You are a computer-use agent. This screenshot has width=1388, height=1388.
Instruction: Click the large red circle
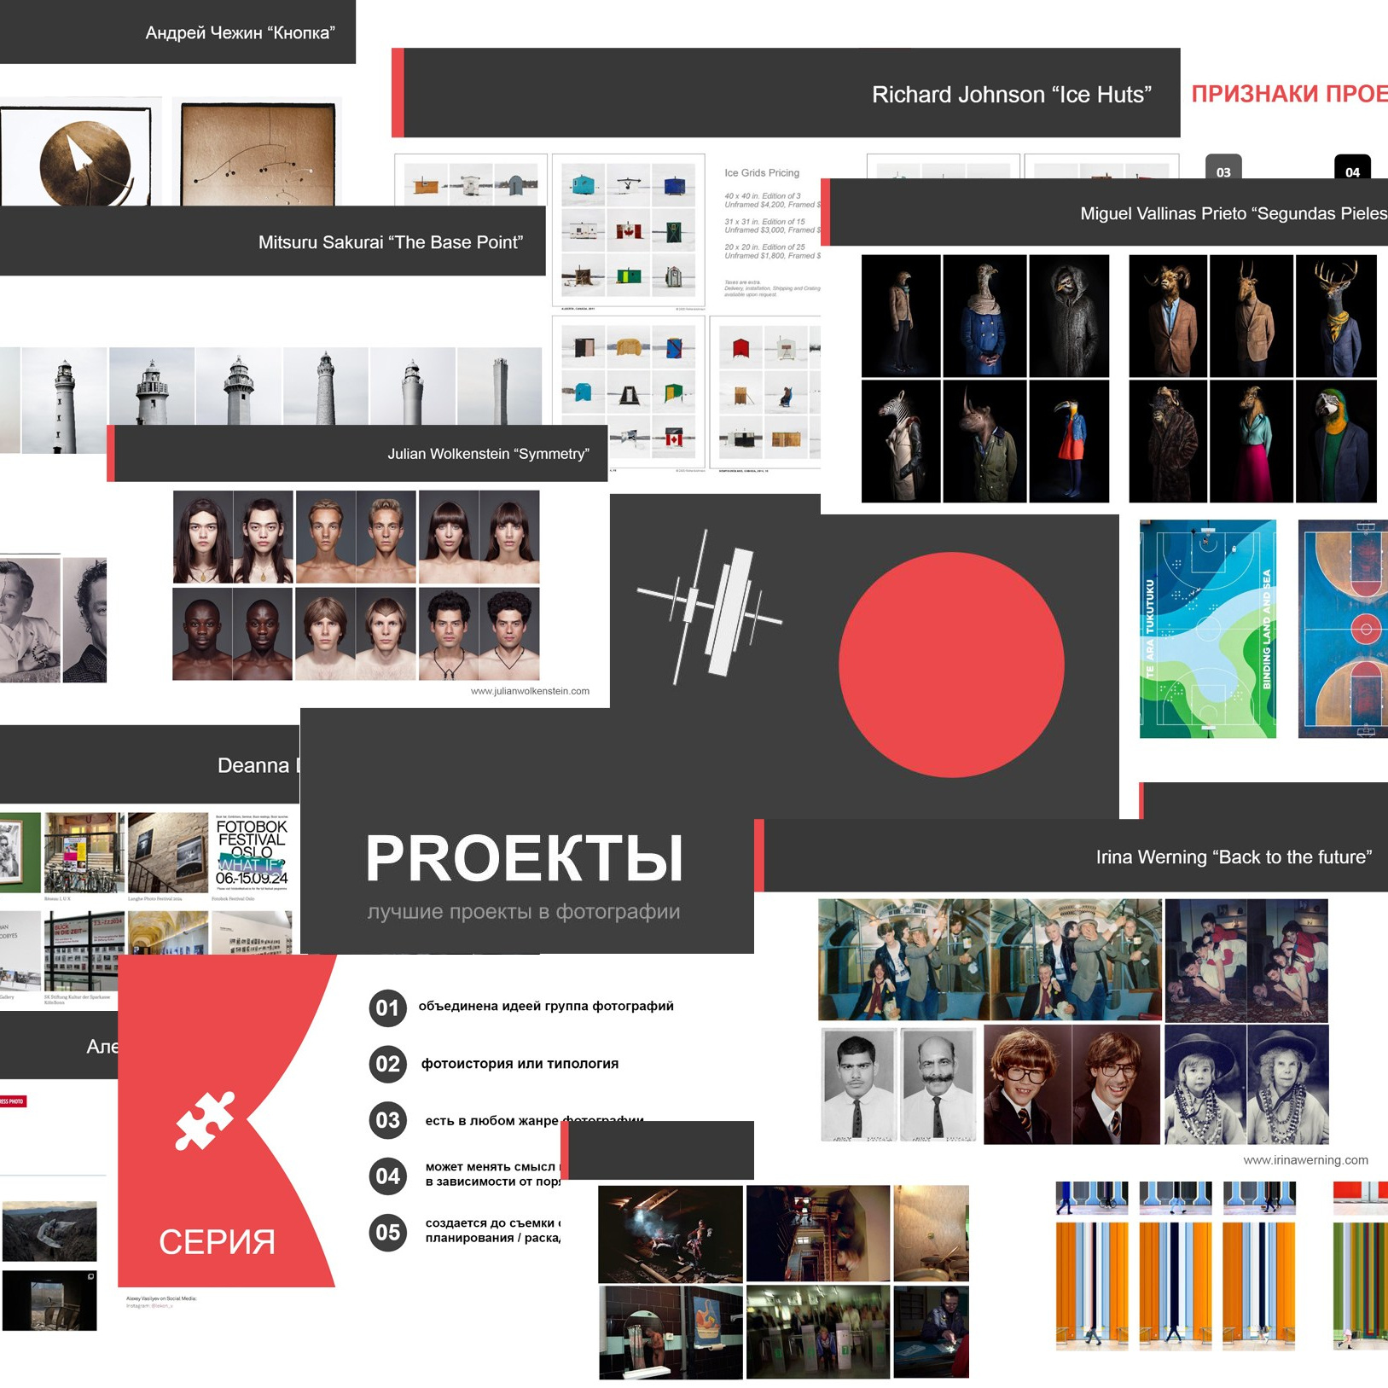tap(951, 665)
